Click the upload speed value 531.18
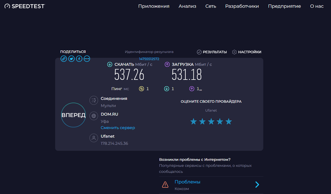331x194 pixels. (x=187, y=75)
